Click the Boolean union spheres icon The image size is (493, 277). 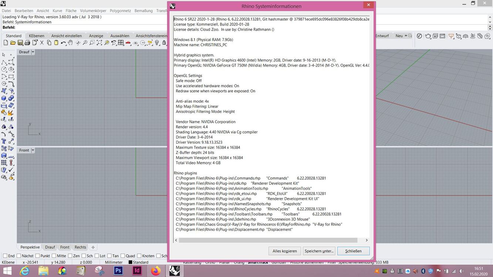click(11, 98)
